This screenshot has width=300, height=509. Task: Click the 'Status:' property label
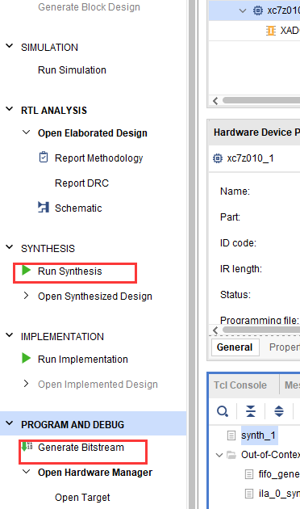235,294
